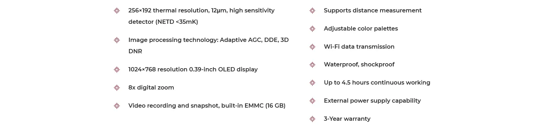Click crosshair icon beside 256×192 thermal resolution
The image size is (548, 130).
click(x=117, y=11)
